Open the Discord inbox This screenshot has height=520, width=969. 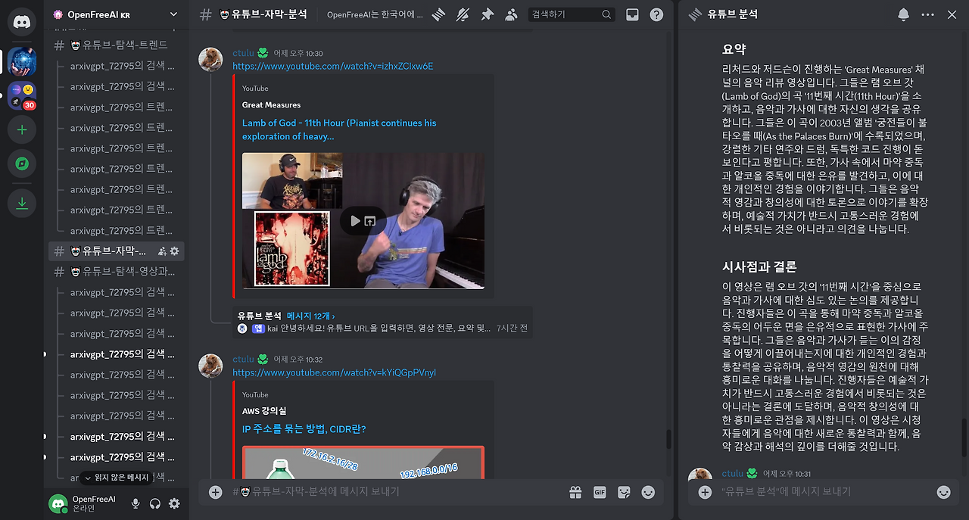(631, 14)
